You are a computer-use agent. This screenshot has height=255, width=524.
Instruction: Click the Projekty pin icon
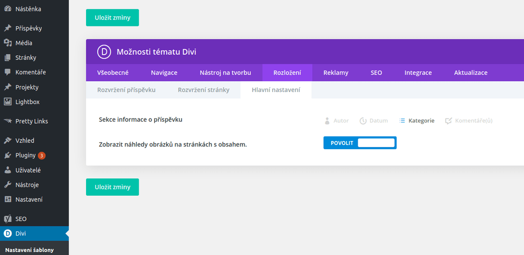point(7,87)
